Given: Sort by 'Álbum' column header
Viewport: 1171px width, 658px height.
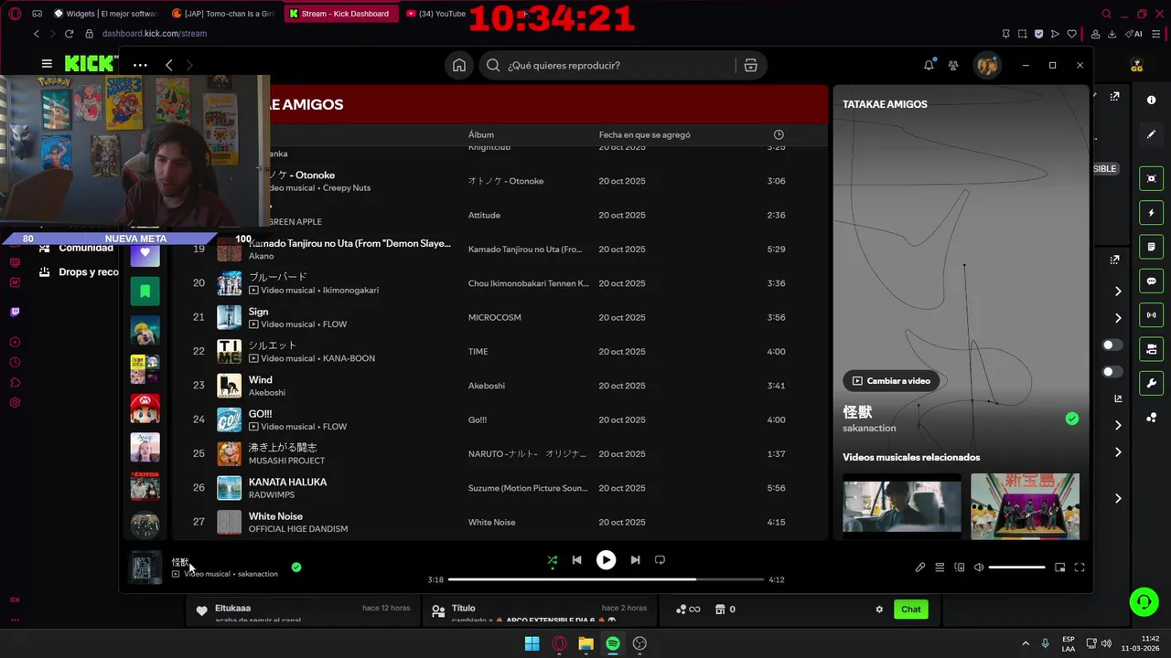Looking at the screenshot, I should (x=481, y=134).
